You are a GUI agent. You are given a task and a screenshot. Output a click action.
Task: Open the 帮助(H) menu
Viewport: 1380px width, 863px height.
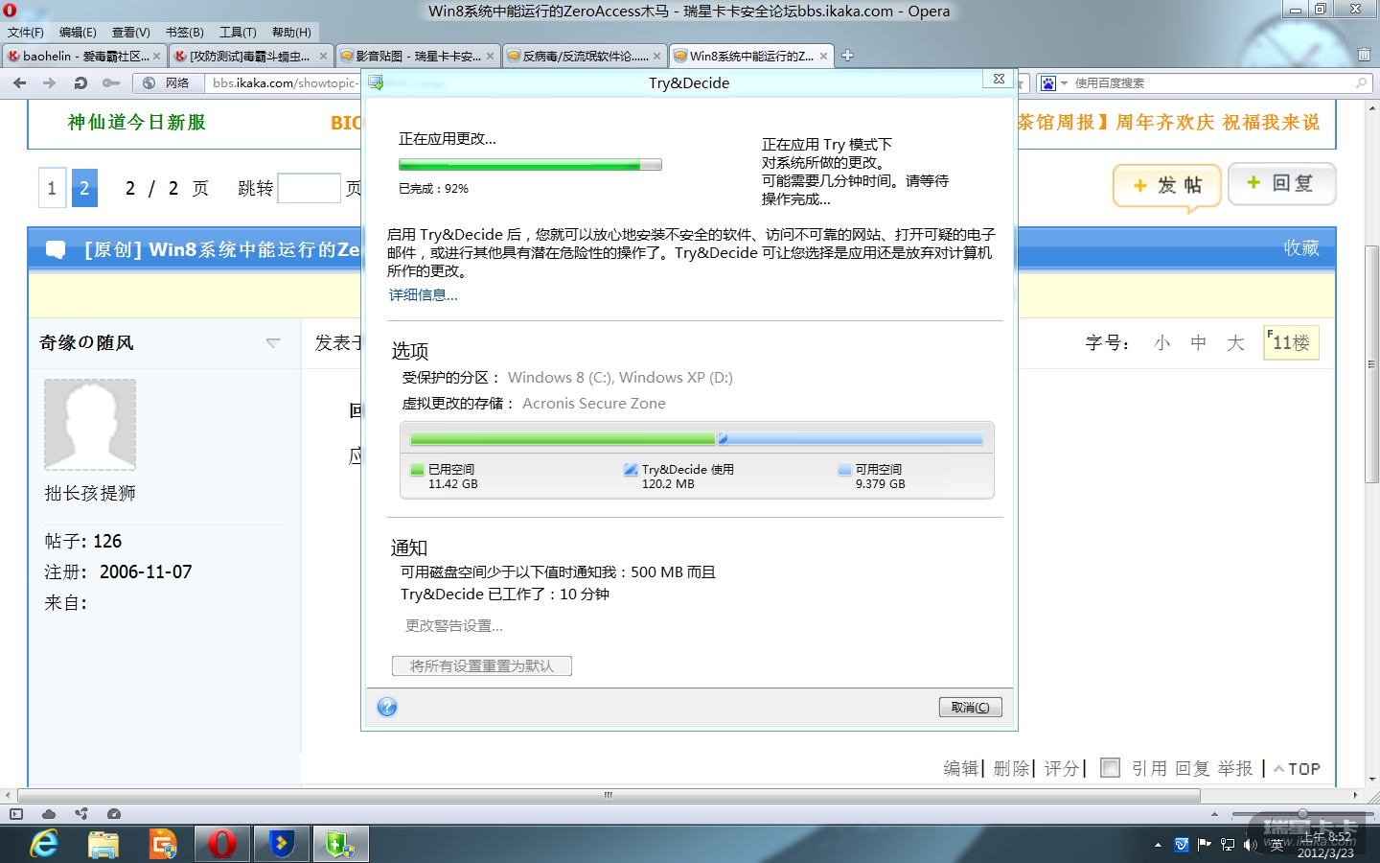click(x=291, y=32)
